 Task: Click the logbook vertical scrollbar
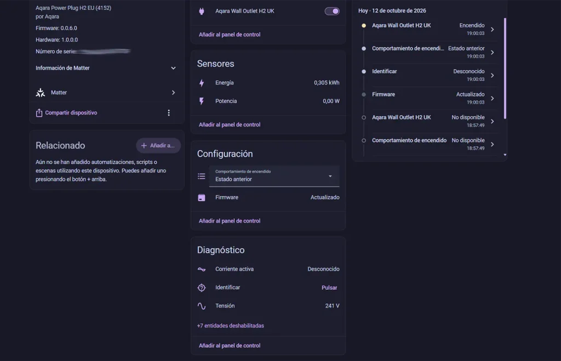pos(505,68)
